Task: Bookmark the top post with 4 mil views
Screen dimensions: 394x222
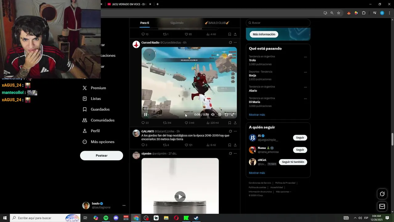Action: pyautogui.click(x=230, y=34)
